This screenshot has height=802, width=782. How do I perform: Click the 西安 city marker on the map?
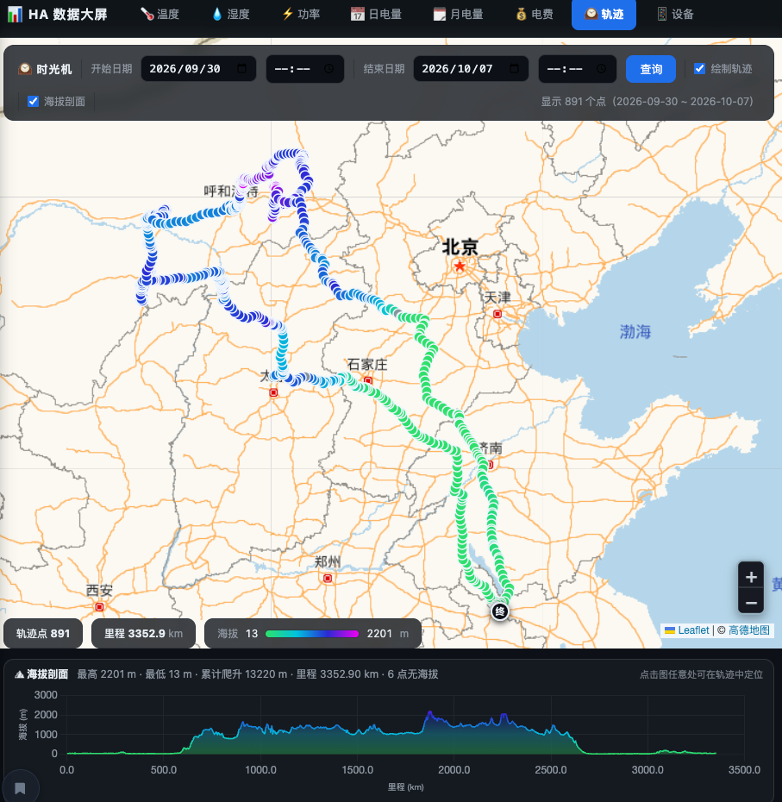(x=99, y=606)
